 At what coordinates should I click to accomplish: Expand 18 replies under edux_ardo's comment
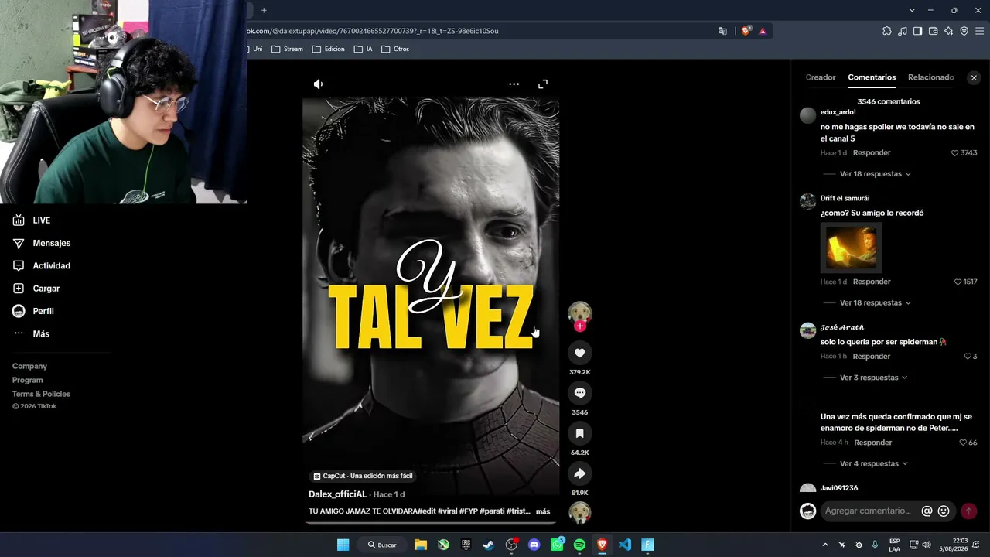pos(876,174)
